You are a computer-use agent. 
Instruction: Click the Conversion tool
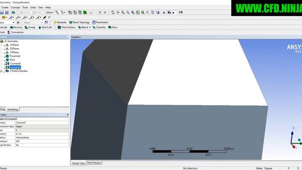click(x=16, y=33)
